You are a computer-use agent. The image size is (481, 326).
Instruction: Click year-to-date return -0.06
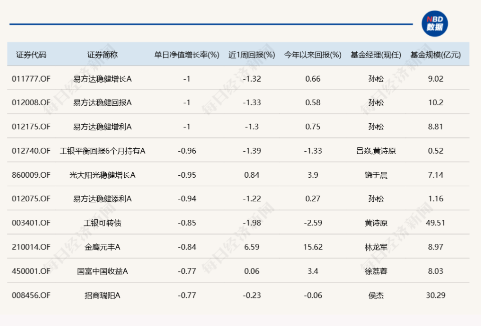(x=313, y=295)
